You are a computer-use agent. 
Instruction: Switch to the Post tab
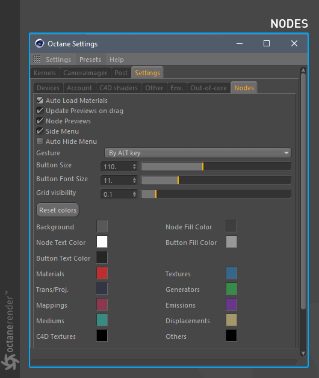tap(121, 73)
